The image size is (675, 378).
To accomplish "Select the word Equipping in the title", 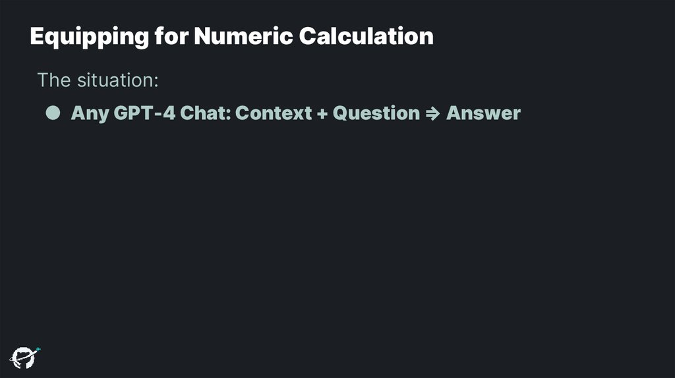I will point(90,37).
